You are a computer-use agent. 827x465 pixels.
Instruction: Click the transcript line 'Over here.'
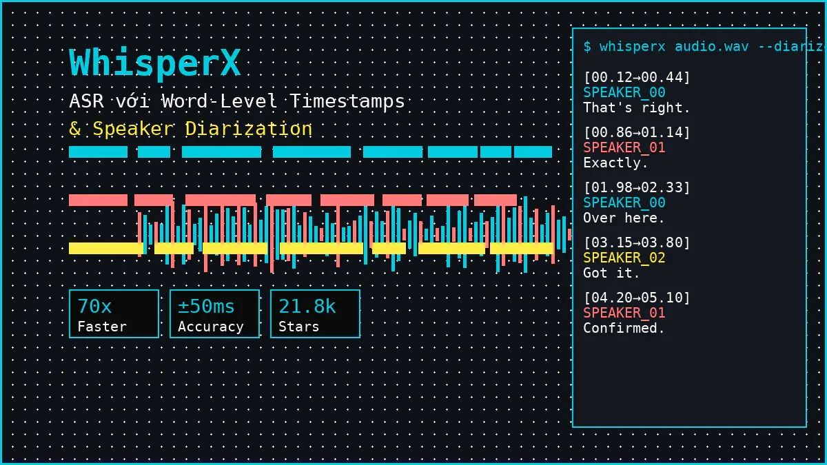pyautogui.click(x=624, y=218)
